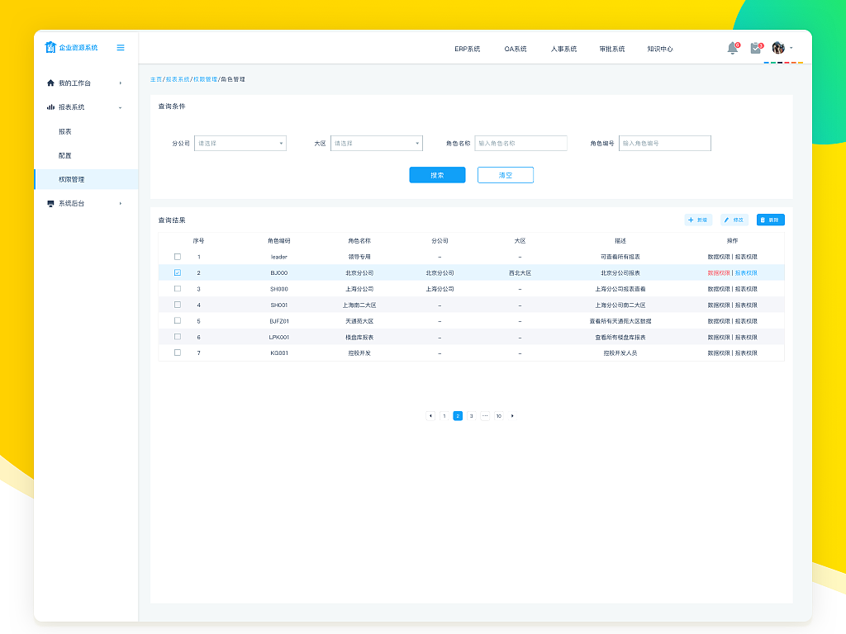Switch to 审批系统 in top nav

(x=612, y=49)
